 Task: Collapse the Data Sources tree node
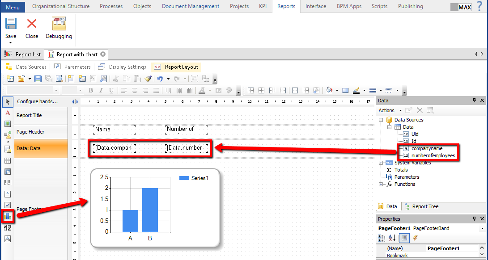pyautogui.click(x=381, y=120)
